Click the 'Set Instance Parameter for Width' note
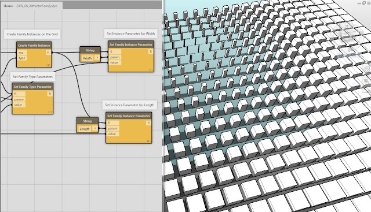This screenshot has height=212, width=371. click(130, 34)
